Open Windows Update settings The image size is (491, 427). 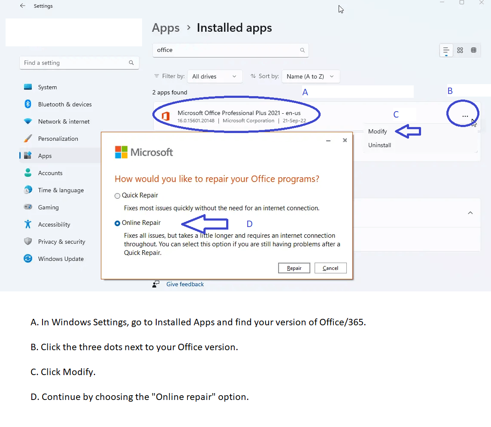coord(60,259)
